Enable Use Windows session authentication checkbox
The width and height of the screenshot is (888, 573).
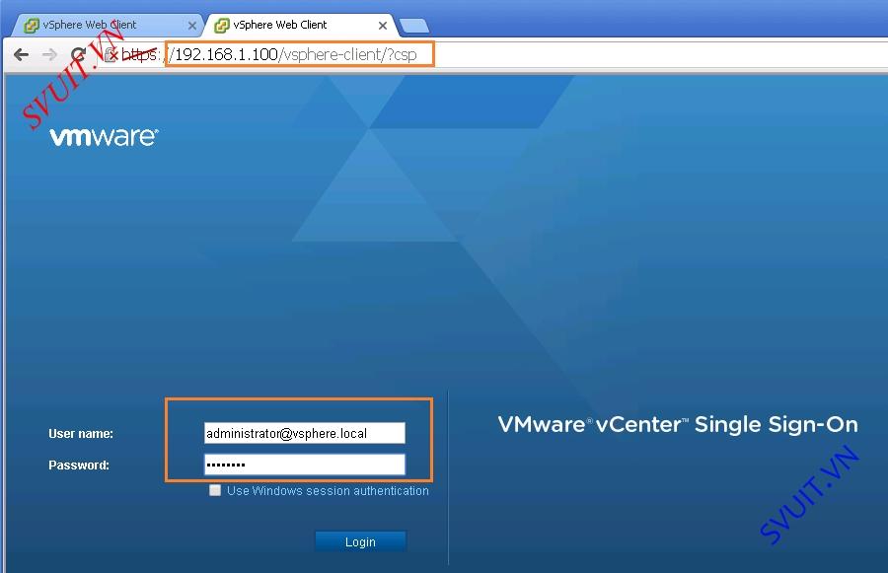click(x=215, y=490)
